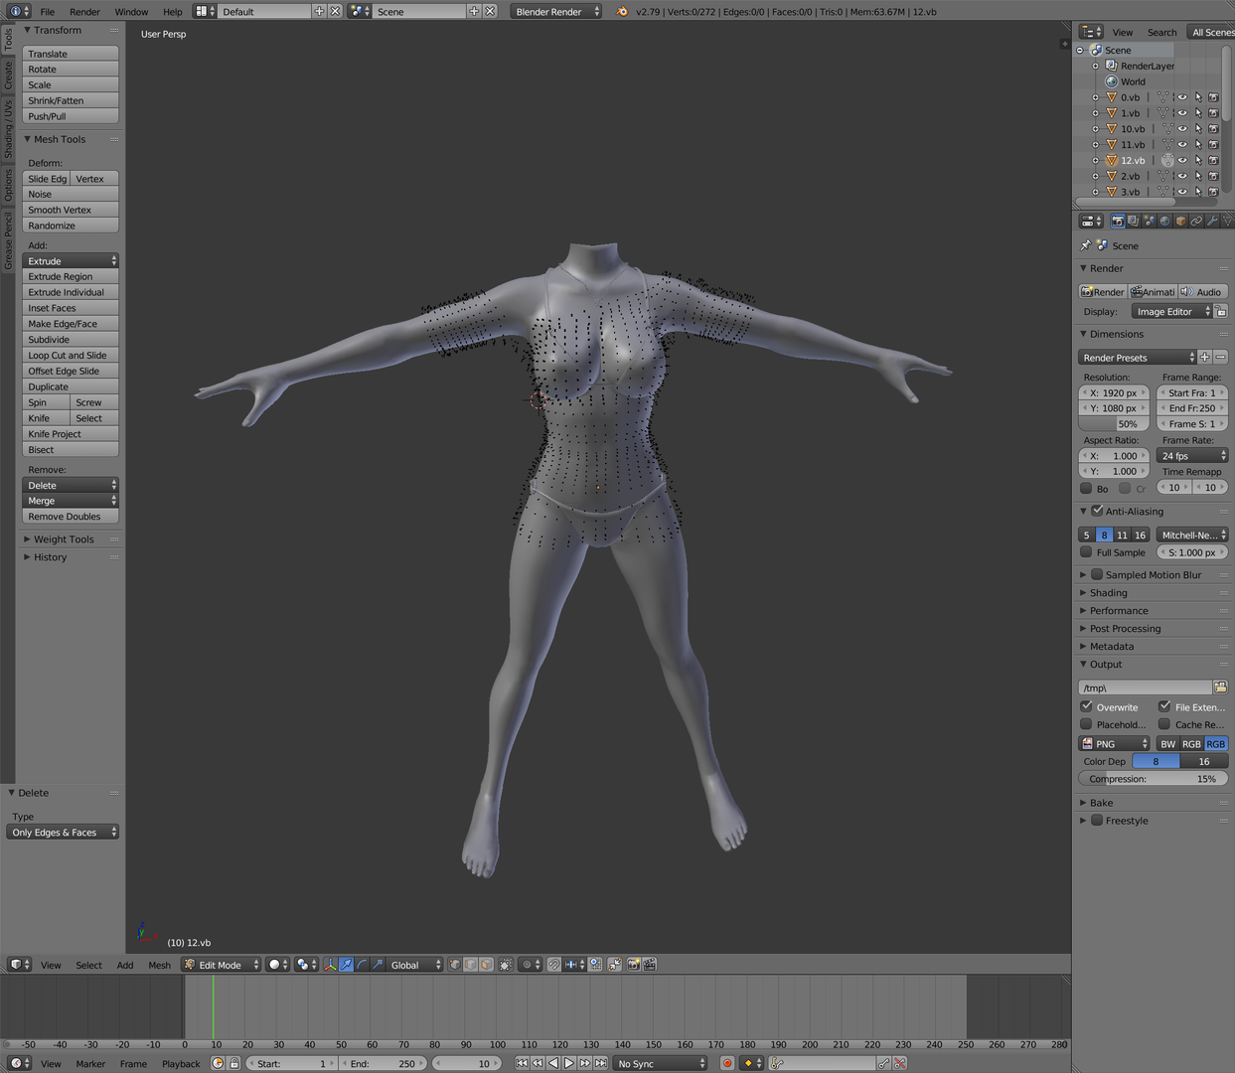Render OpenGL image of viewport

633,965
